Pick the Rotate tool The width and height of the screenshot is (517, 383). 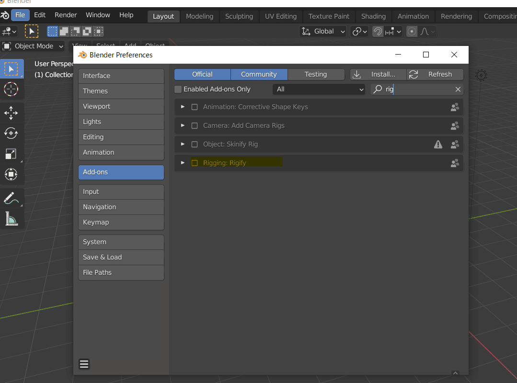pos(11,134)
